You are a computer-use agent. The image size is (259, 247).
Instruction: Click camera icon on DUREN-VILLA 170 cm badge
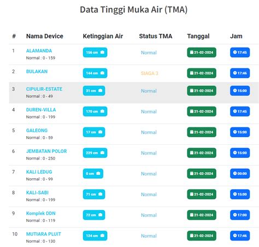102,111
